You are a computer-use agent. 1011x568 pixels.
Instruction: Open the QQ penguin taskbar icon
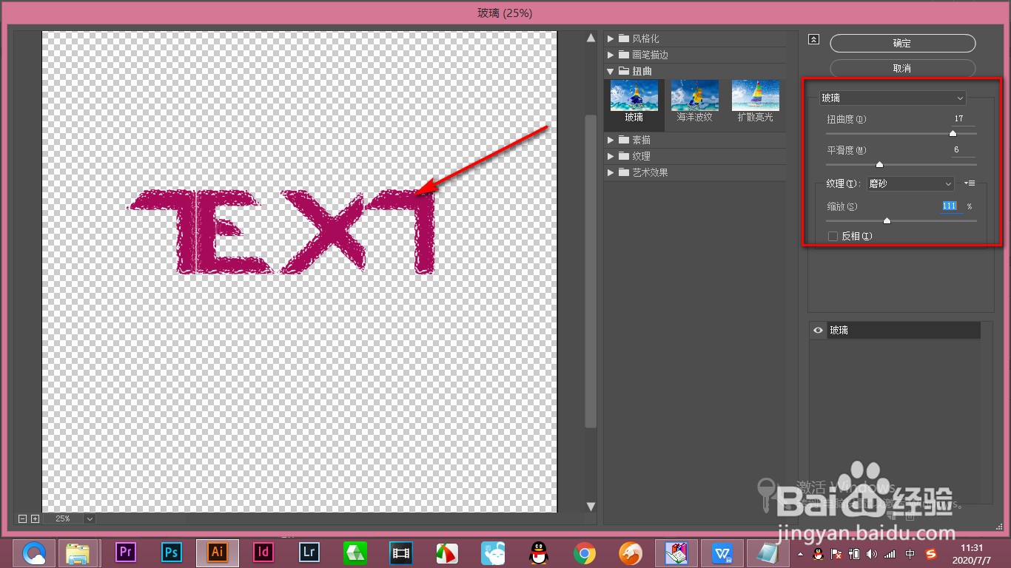pyautogui.click(x=539, y=552)
